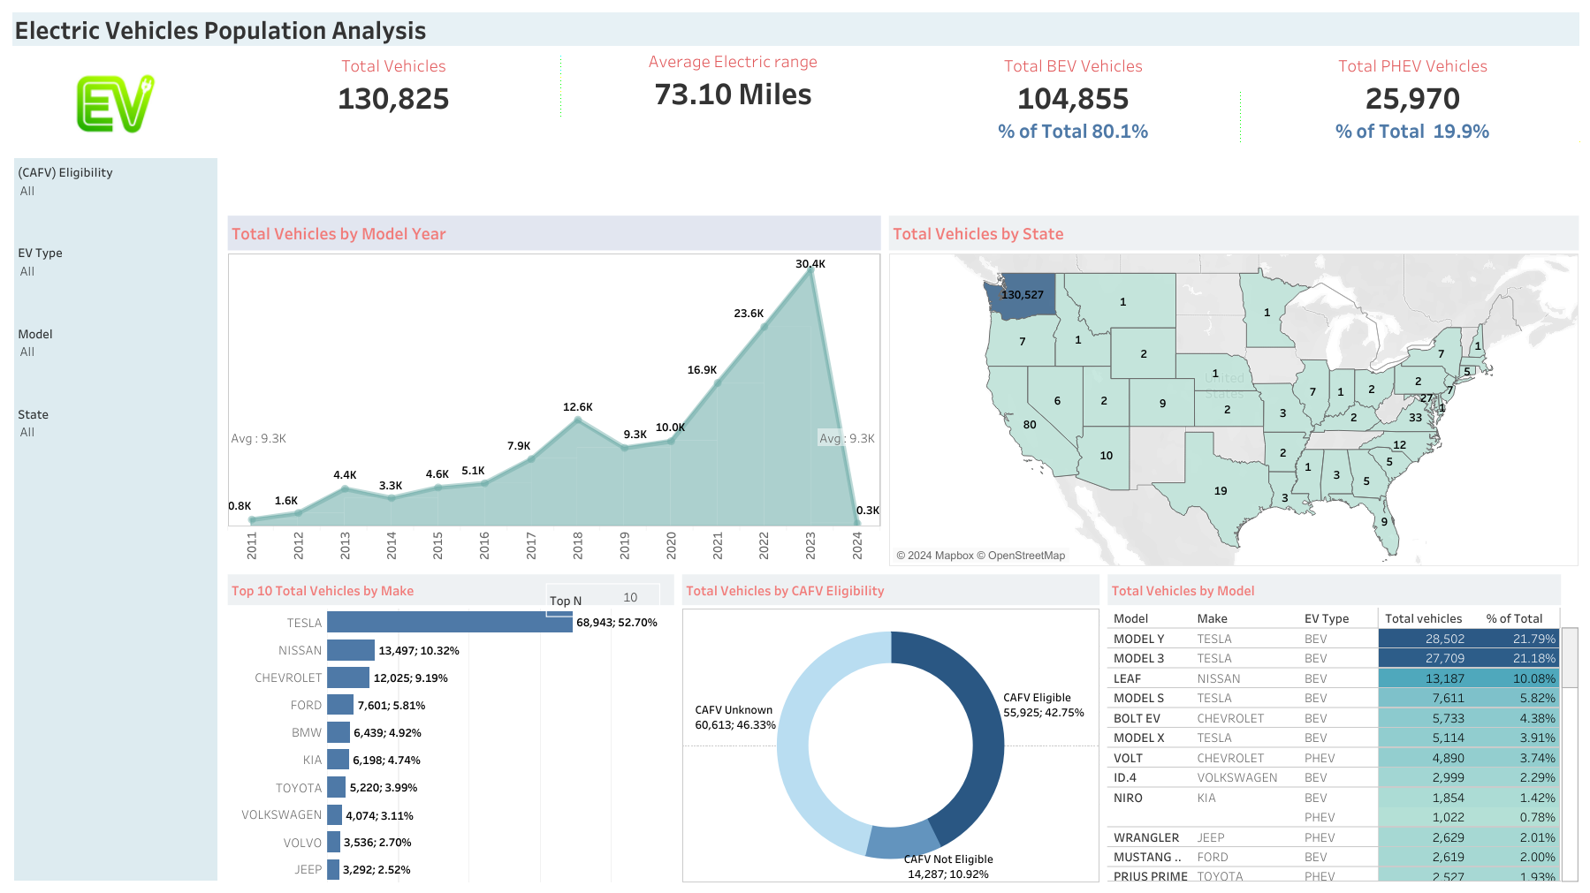The width and height of the screenshot is (1590, 893).
Task: Select the NISSAN bar in Top 10 Makes
Action: pos(351,650)
